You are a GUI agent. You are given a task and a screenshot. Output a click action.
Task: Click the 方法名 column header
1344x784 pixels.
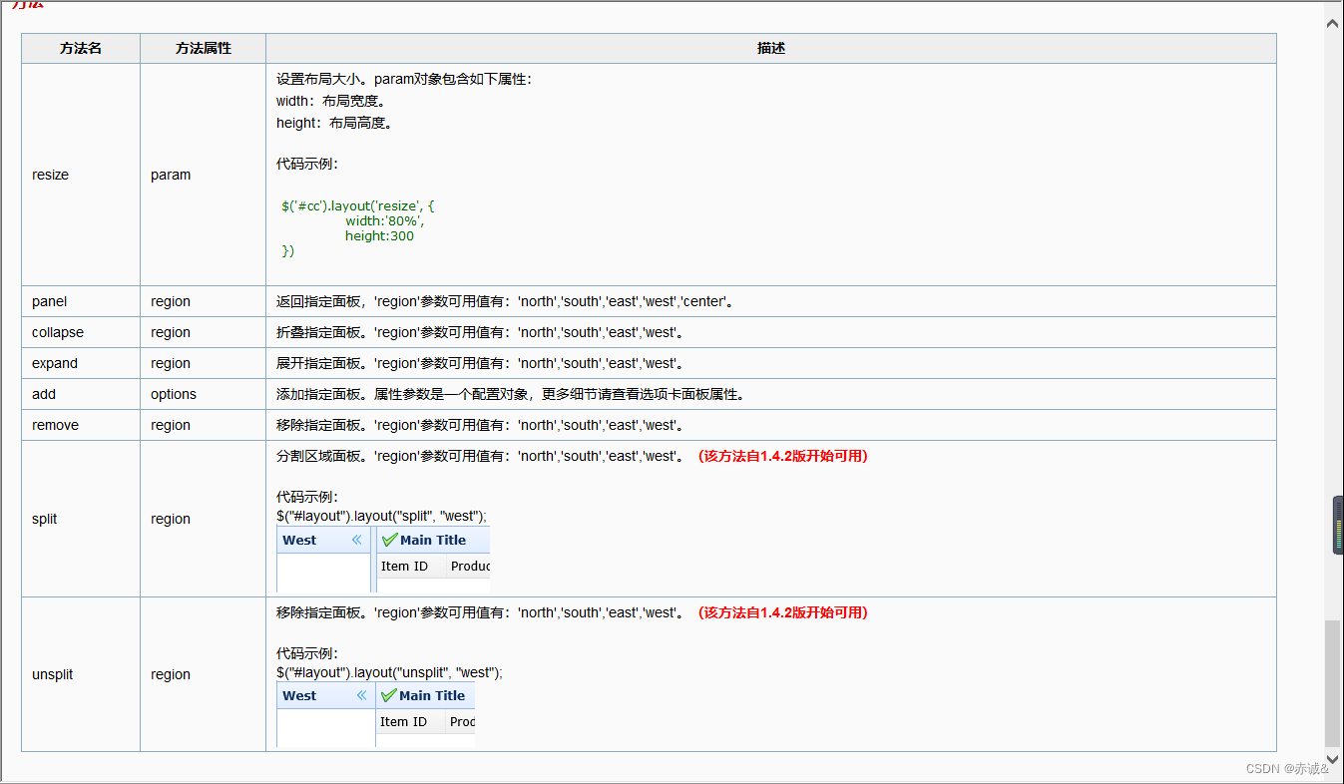coord(81,48)
